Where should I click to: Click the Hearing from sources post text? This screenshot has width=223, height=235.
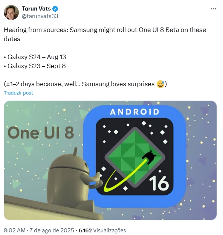click(x=105, y=34)
